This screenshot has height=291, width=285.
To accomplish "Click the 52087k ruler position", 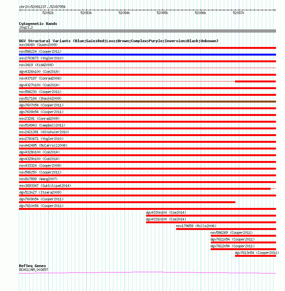I will pos(239,13).
